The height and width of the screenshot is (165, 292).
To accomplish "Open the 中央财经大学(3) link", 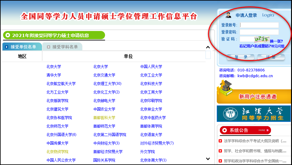I will 106,143.
